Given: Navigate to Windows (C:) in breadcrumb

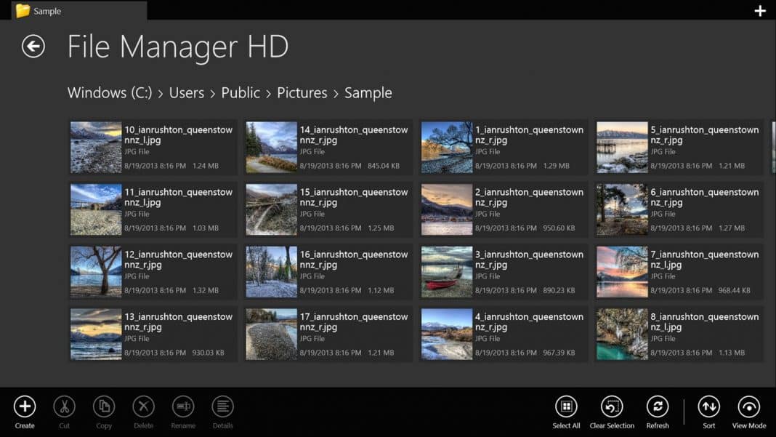Looking at the screenshot, I should pos(110,92).
